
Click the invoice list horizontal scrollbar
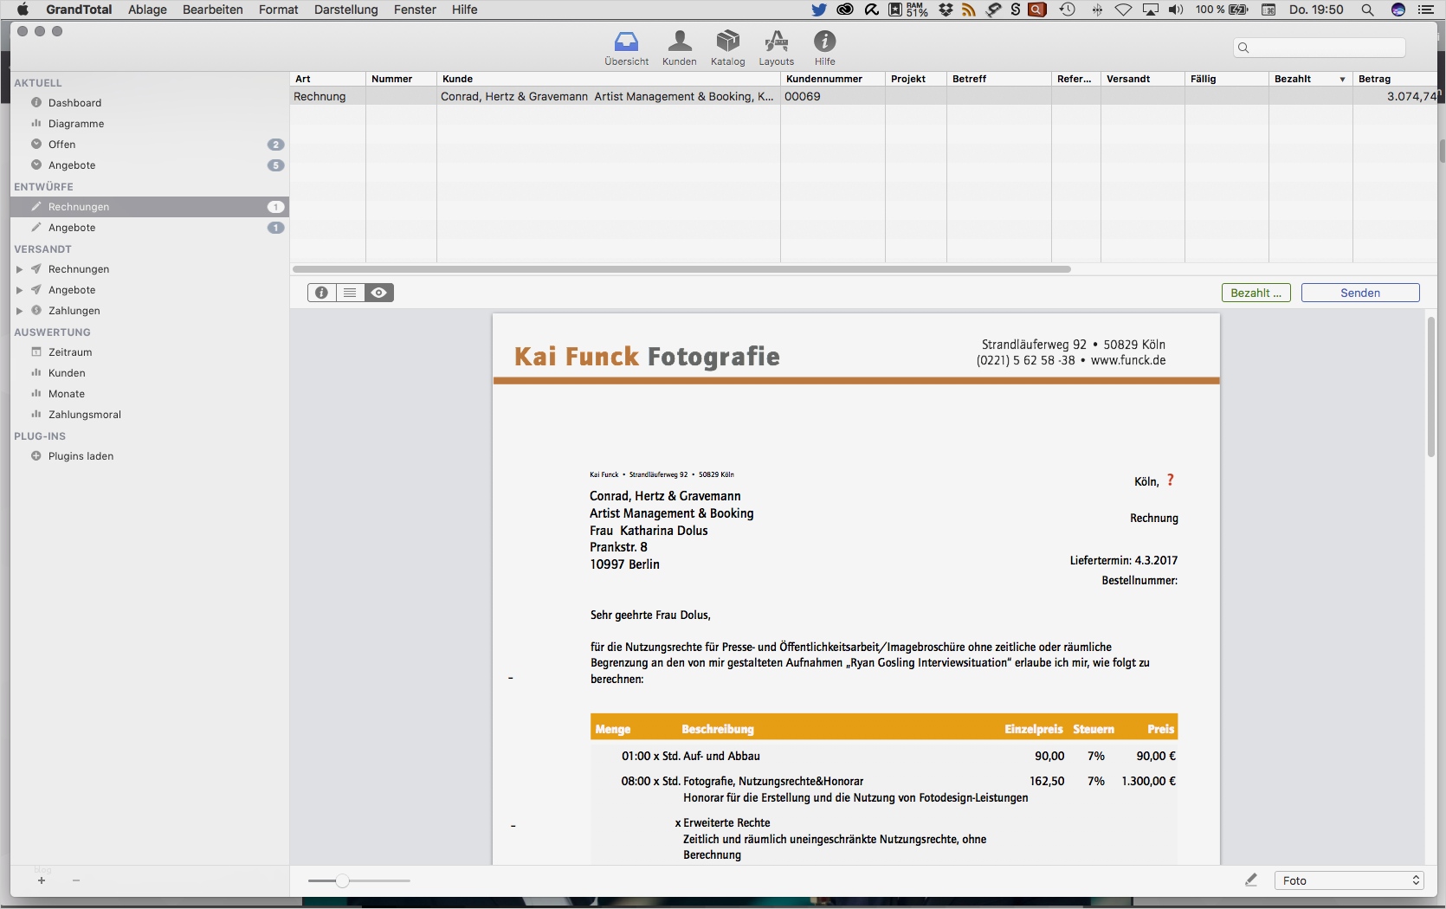coord(682,269)
